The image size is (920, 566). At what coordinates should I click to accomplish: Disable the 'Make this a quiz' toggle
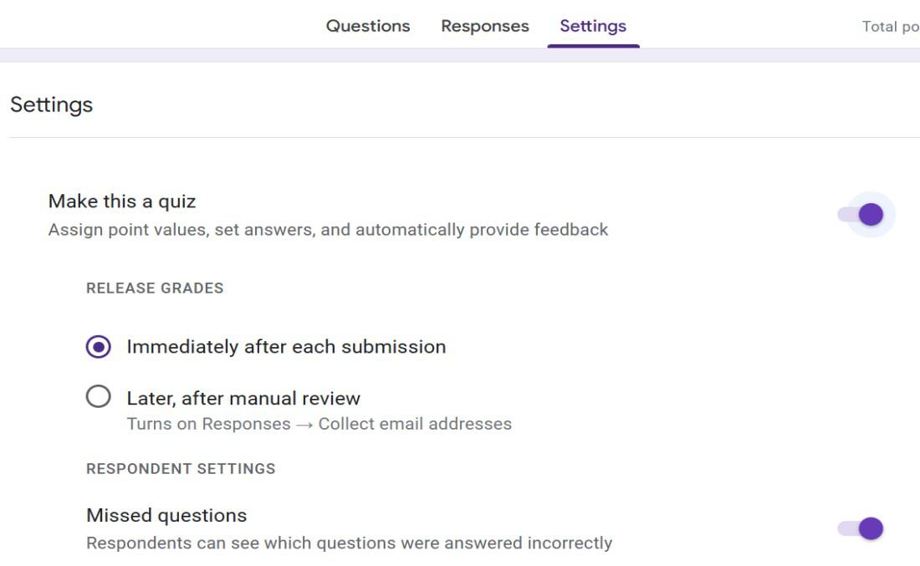click(x=862, y=215)
